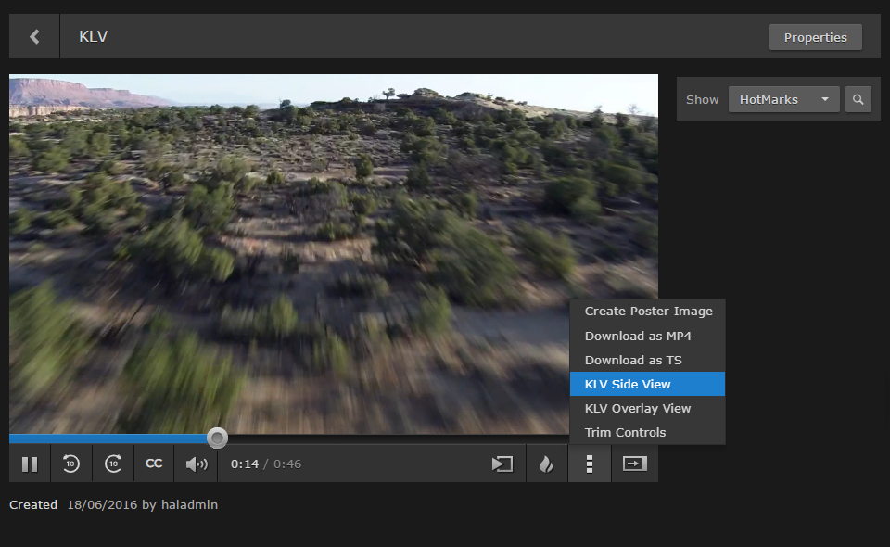Open the play-clip loop icon
Screen dimensions: 890x547
tap(502, 464)
